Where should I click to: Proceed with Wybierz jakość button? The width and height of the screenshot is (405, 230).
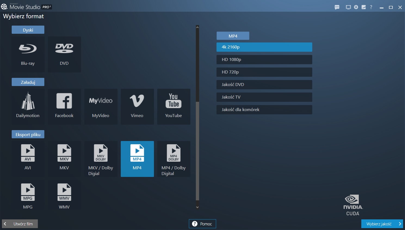pos(382,224)
